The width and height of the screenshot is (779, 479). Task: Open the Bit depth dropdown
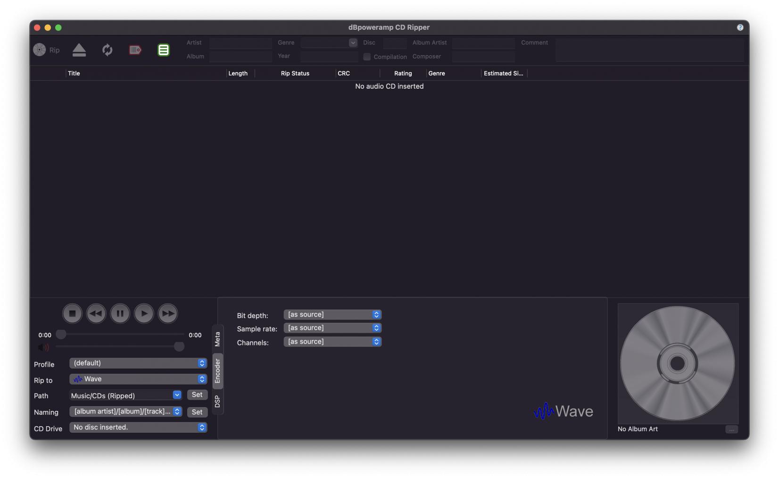pos(332,315)
